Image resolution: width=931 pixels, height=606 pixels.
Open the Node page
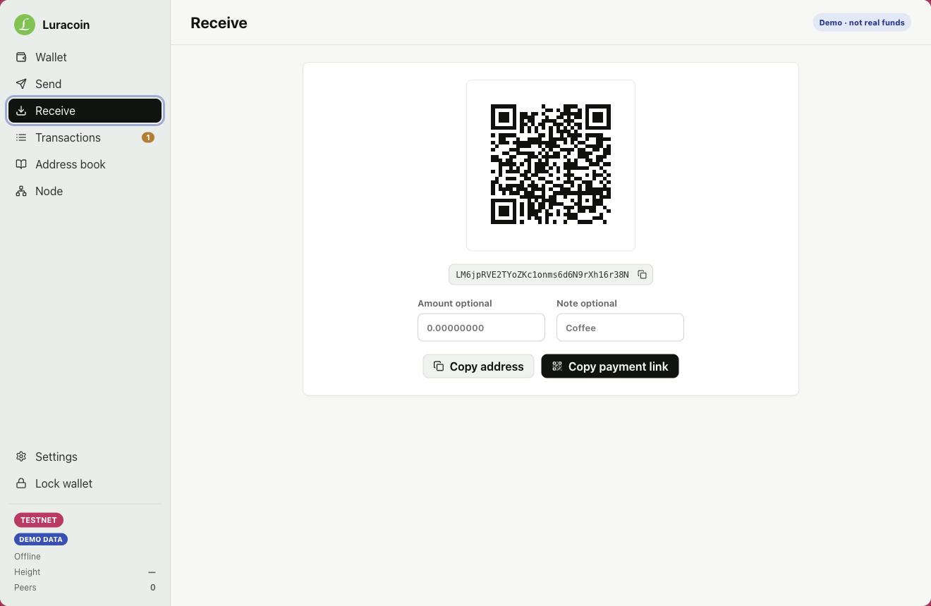[85, 191]
